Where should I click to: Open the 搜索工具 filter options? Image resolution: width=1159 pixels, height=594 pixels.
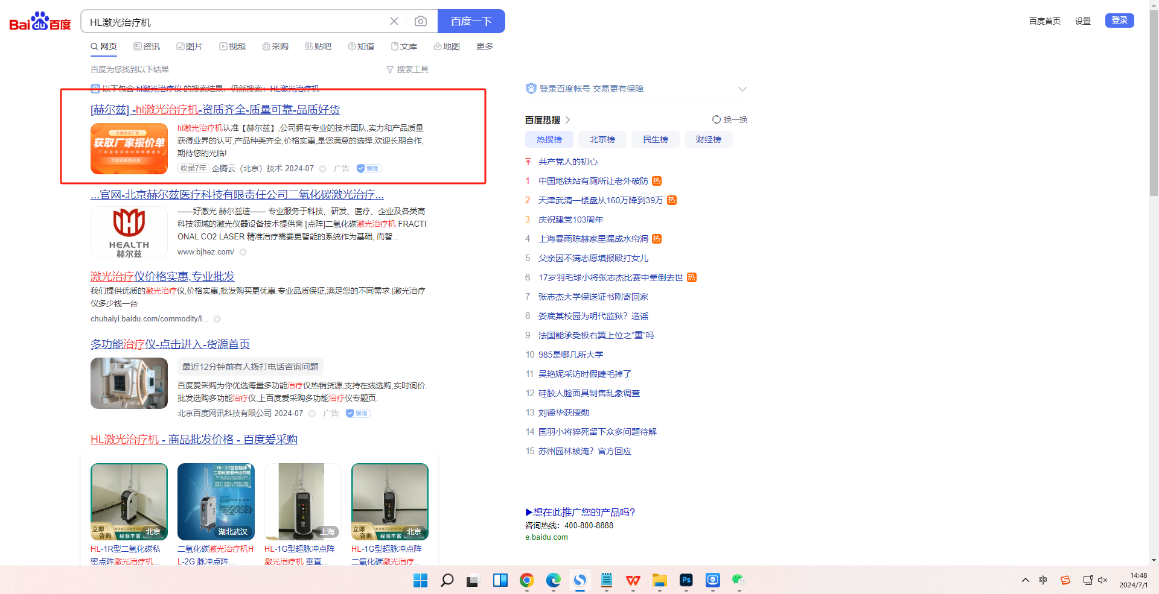(407, 69)
